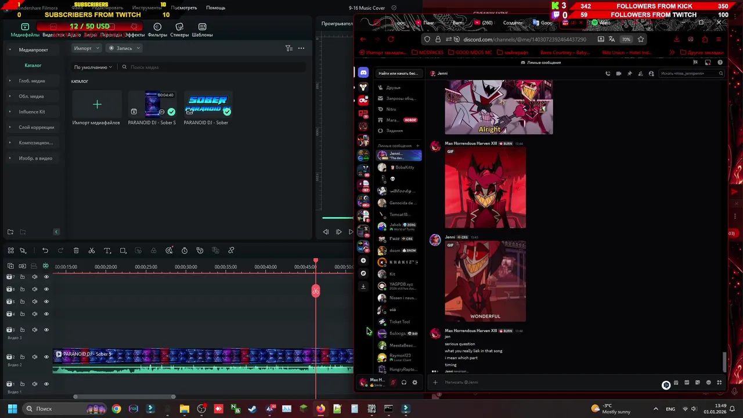The width and height of the screenshot is (743, 418).
Task: Click the undo arrow in timeline toolbar
Action: (45, 250)
